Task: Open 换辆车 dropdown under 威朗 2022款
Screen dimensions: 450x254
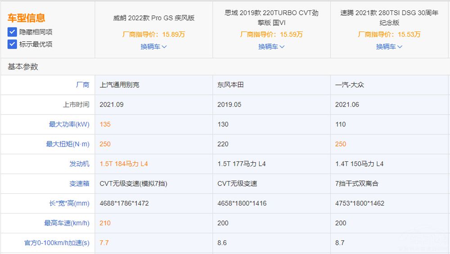Action: coord(153,47)
